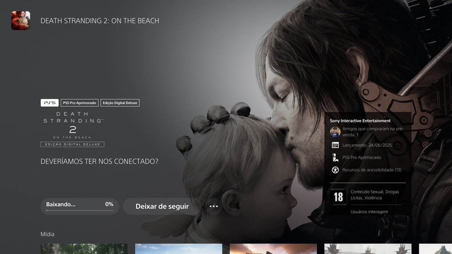Click the calendar icon next to Lançamento
The image size is (452, 254).
point(335,145)
